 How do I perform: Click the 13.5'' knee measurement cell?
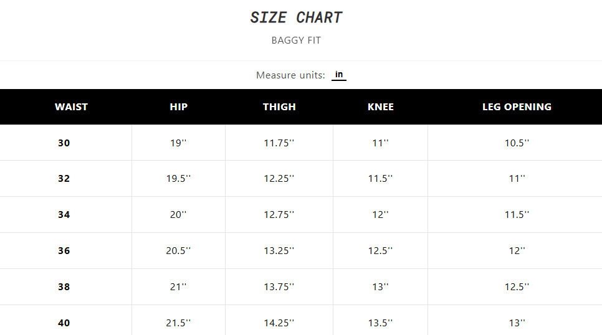(380, 323)
